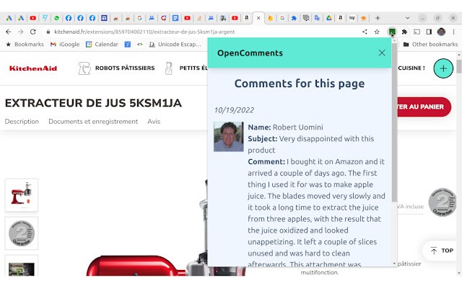The image size is (462, 288).
Task: Switch to the blue puzzle-piece tab
Action: coord(294,18)
